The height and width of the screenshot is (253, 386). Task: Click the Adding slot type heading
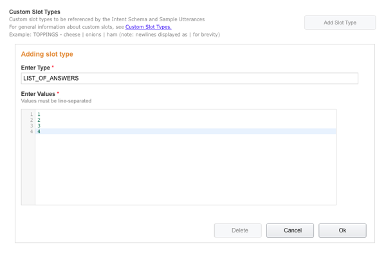[47, 54]
